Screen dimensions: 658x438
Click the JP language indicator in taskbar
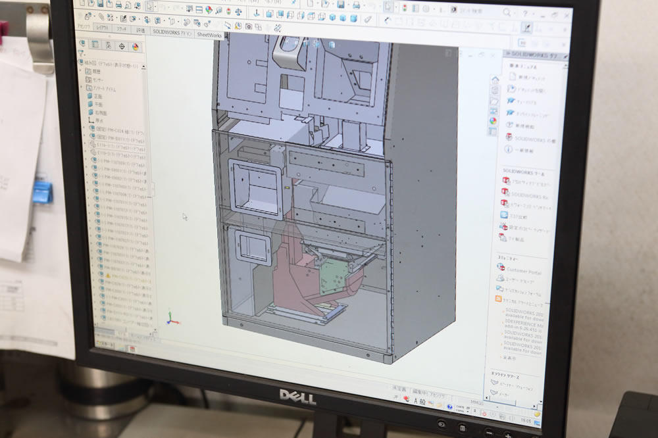click(395, 397)
